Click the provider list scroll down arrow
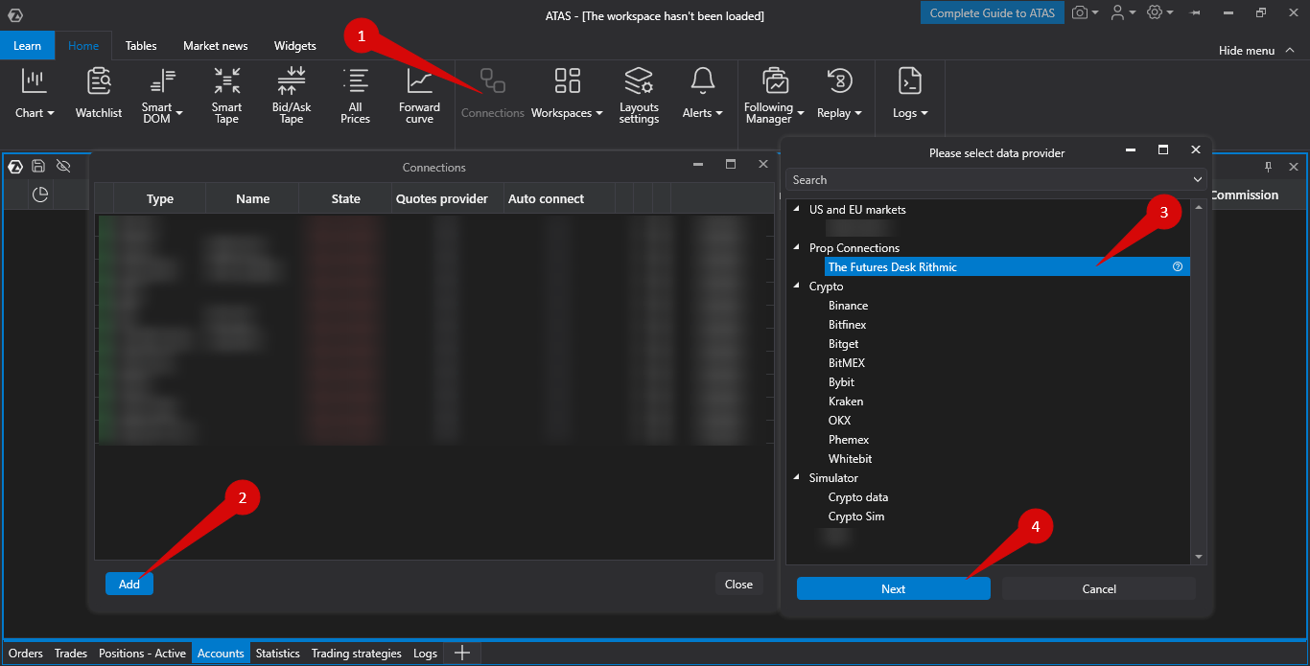 coord(1198,556)
